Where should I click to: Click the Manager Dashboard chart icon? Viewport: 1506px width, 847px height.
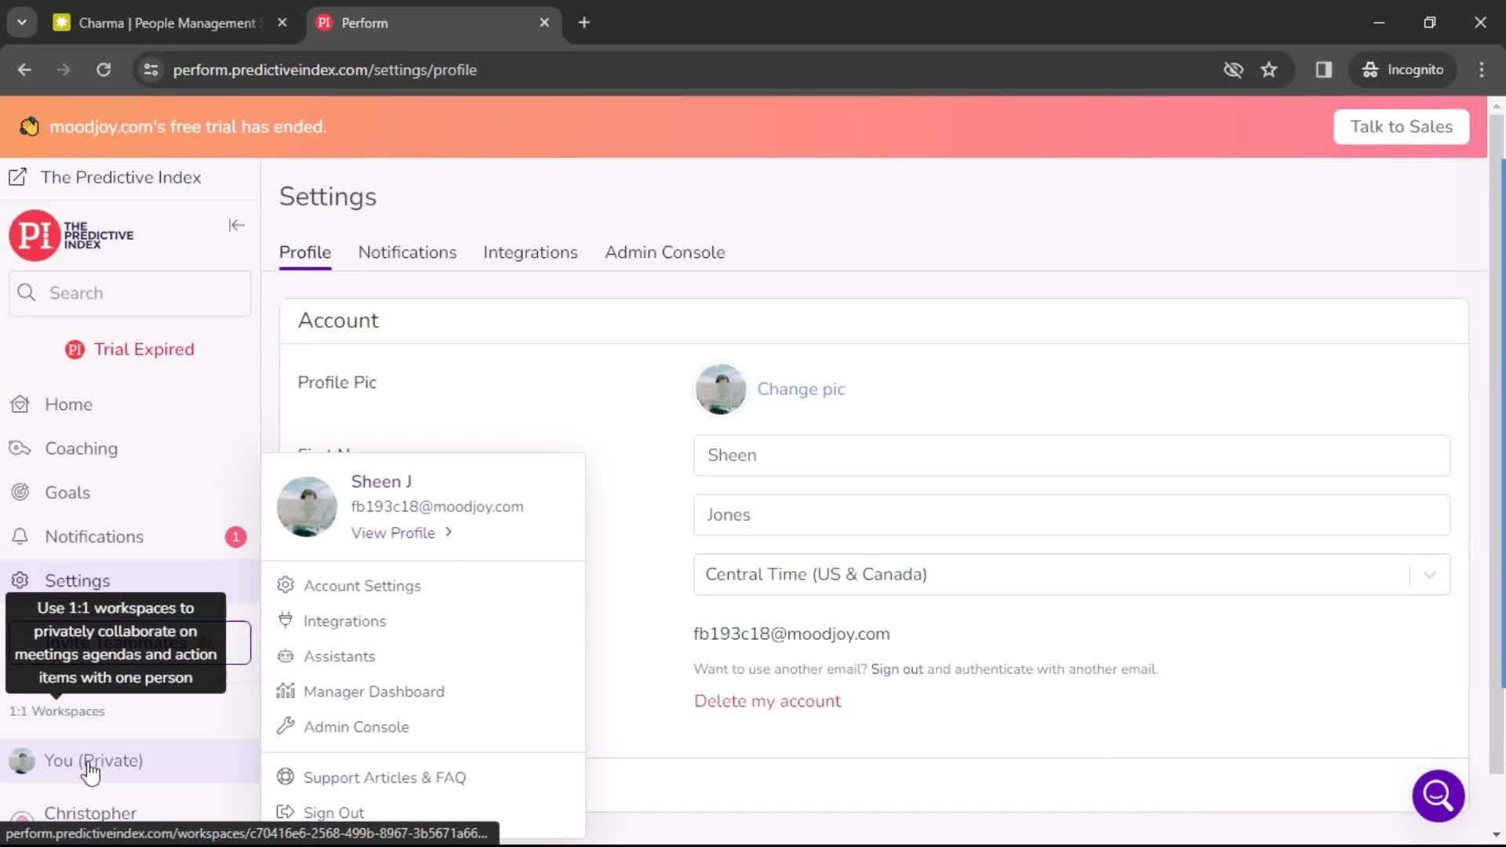(x=286, y=691)
